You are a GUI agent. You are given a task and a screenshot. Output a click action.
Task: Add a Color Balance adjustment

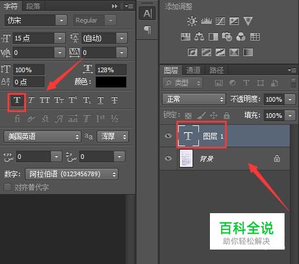point(199,36)
